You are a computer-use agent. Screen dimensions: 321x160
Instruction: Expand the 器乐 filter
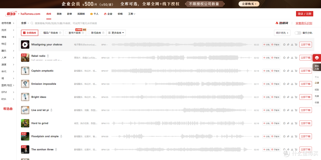pyautogui.click(x=8, y=51)
